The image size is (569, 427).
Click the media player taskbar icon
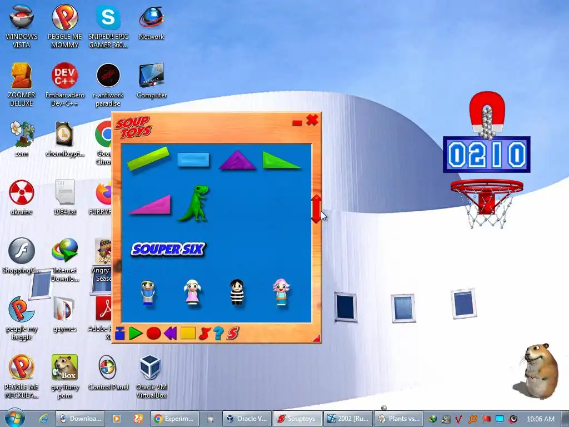click(117, 419)
